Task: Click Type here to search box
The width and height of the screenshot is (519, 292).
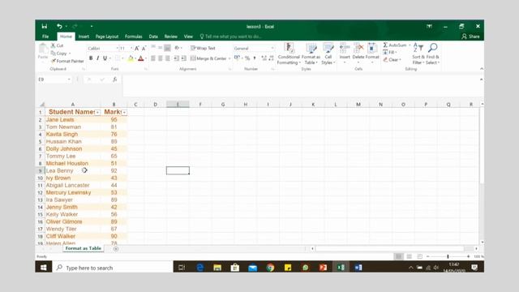Action: (x=113, y=268)
